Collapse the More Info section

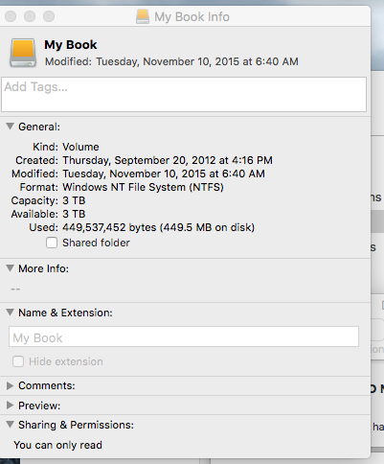coord(11,268)
